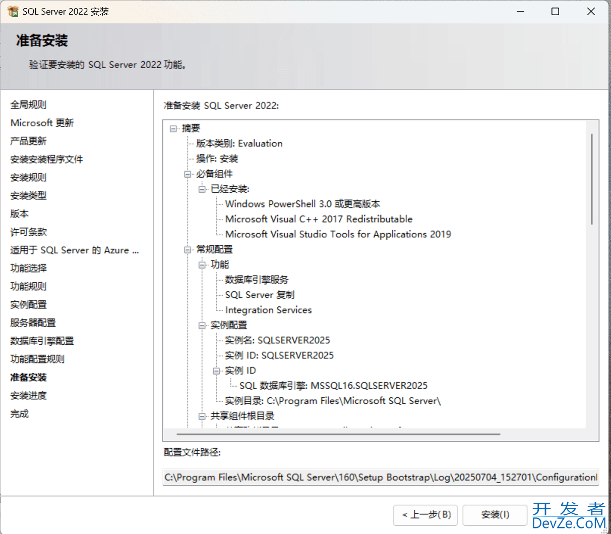Click the vertical scrollbar thumb in summary tree
611x534 pixels.
(x=591, y=179)
